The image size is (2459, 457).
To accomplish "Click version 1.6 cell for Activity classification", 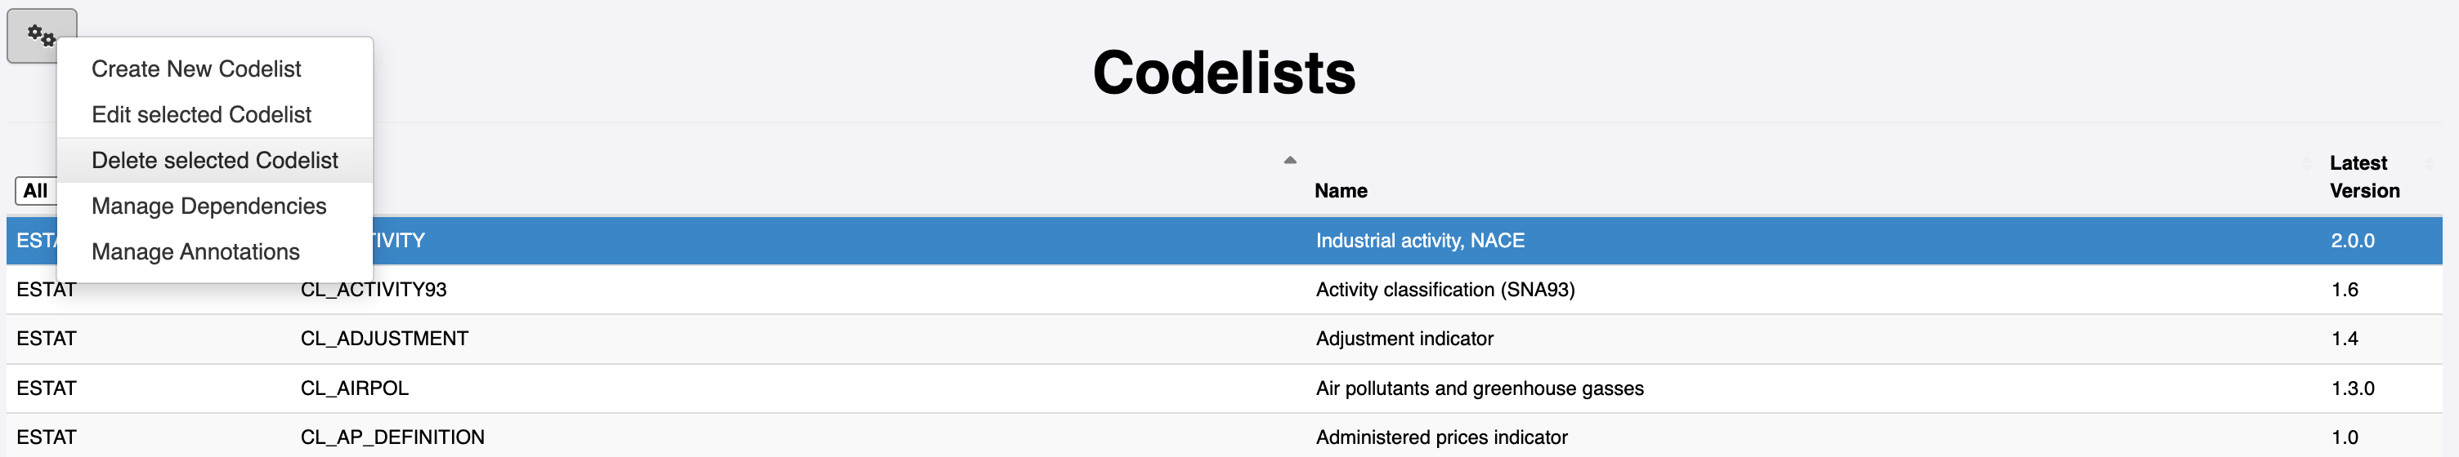I will pyautogui.click(x=2345, y=290).
